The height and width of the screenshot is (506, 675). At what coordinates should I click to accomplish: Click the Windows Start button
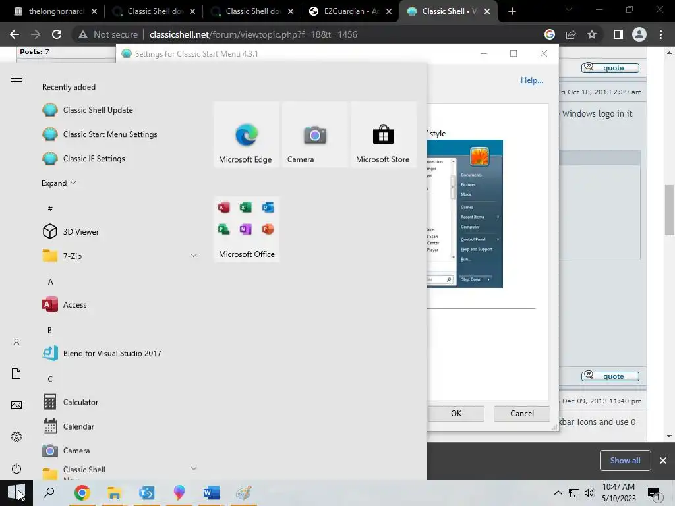pos(16,493)
